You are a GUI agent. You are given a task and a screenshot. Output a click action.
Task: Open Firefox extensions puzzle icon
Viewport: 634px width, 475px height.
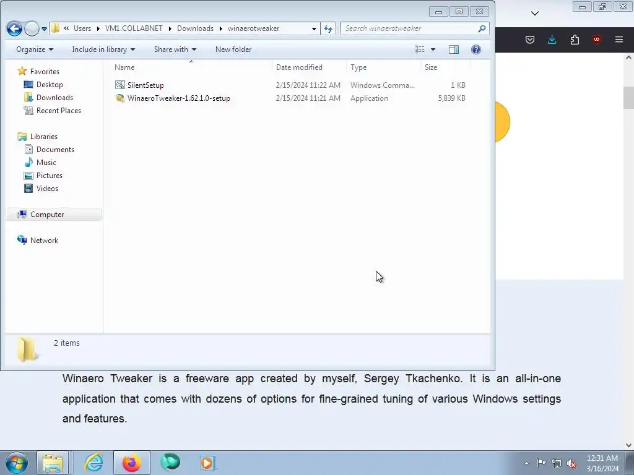(575, 40)
